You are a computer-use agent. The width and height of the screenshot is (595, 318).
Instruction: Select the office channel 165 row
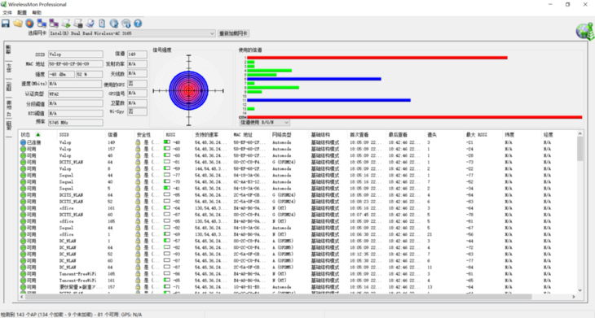click(297, 221)
